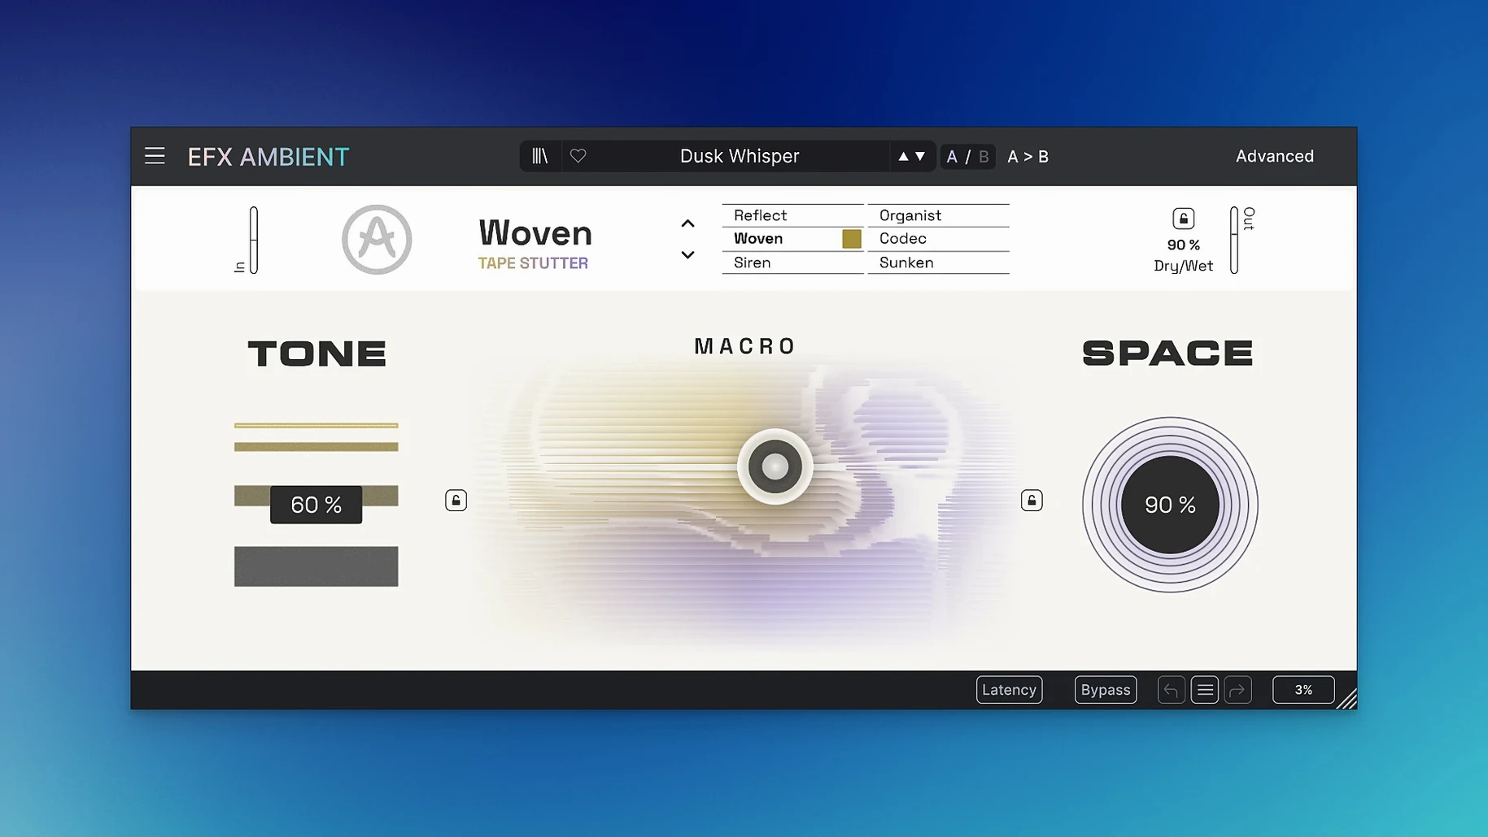Go to next preset with down triangle

click(x=920, y=156)
